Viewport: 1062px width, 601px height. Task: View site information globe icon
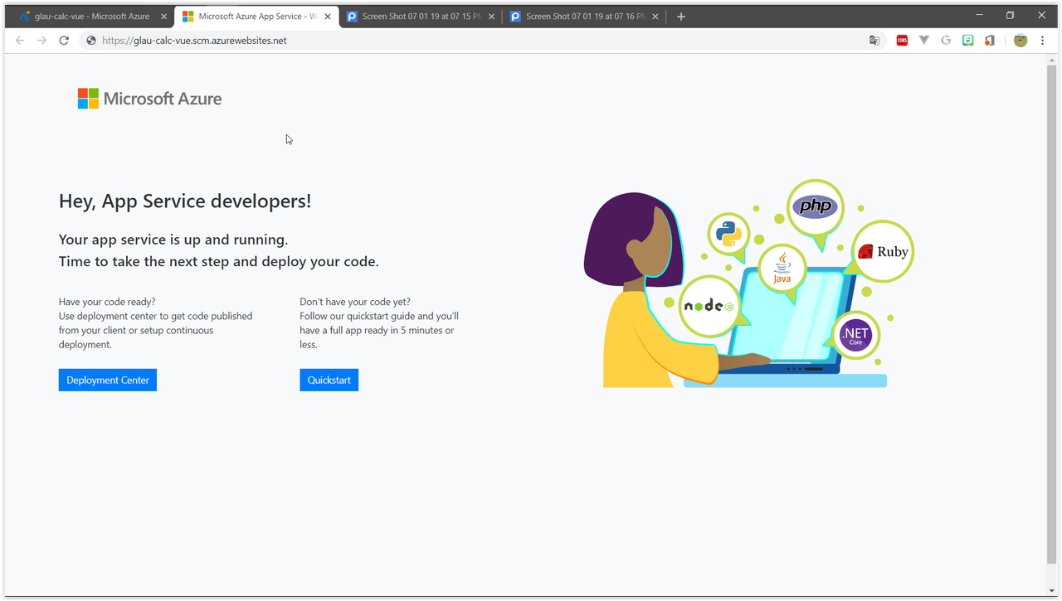91,40
